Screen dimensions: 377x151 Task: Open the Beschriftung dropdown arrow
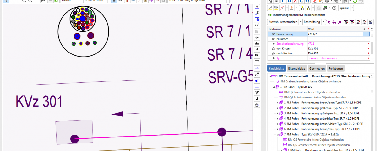click(x=323, y=22)
